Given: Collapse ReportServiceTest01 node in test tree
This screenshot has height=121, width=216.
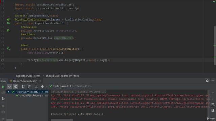Looking at the screenshot, I should click(8, 92).
